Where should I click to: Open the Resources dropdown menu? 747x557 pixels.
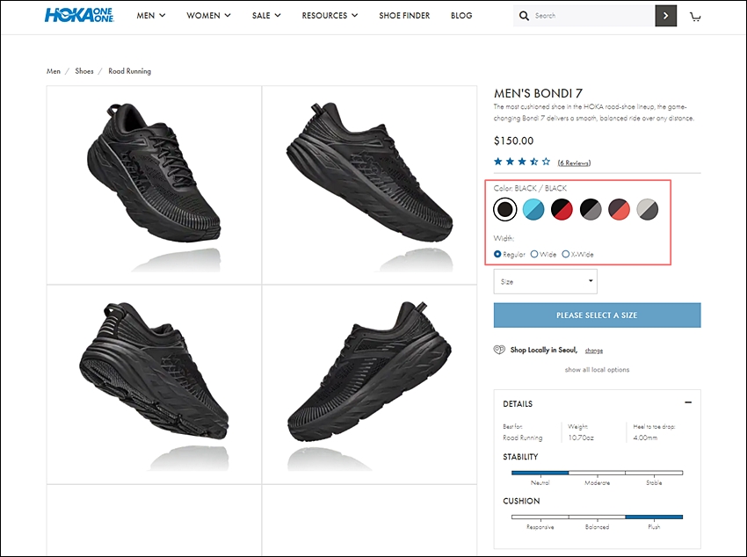330,16
